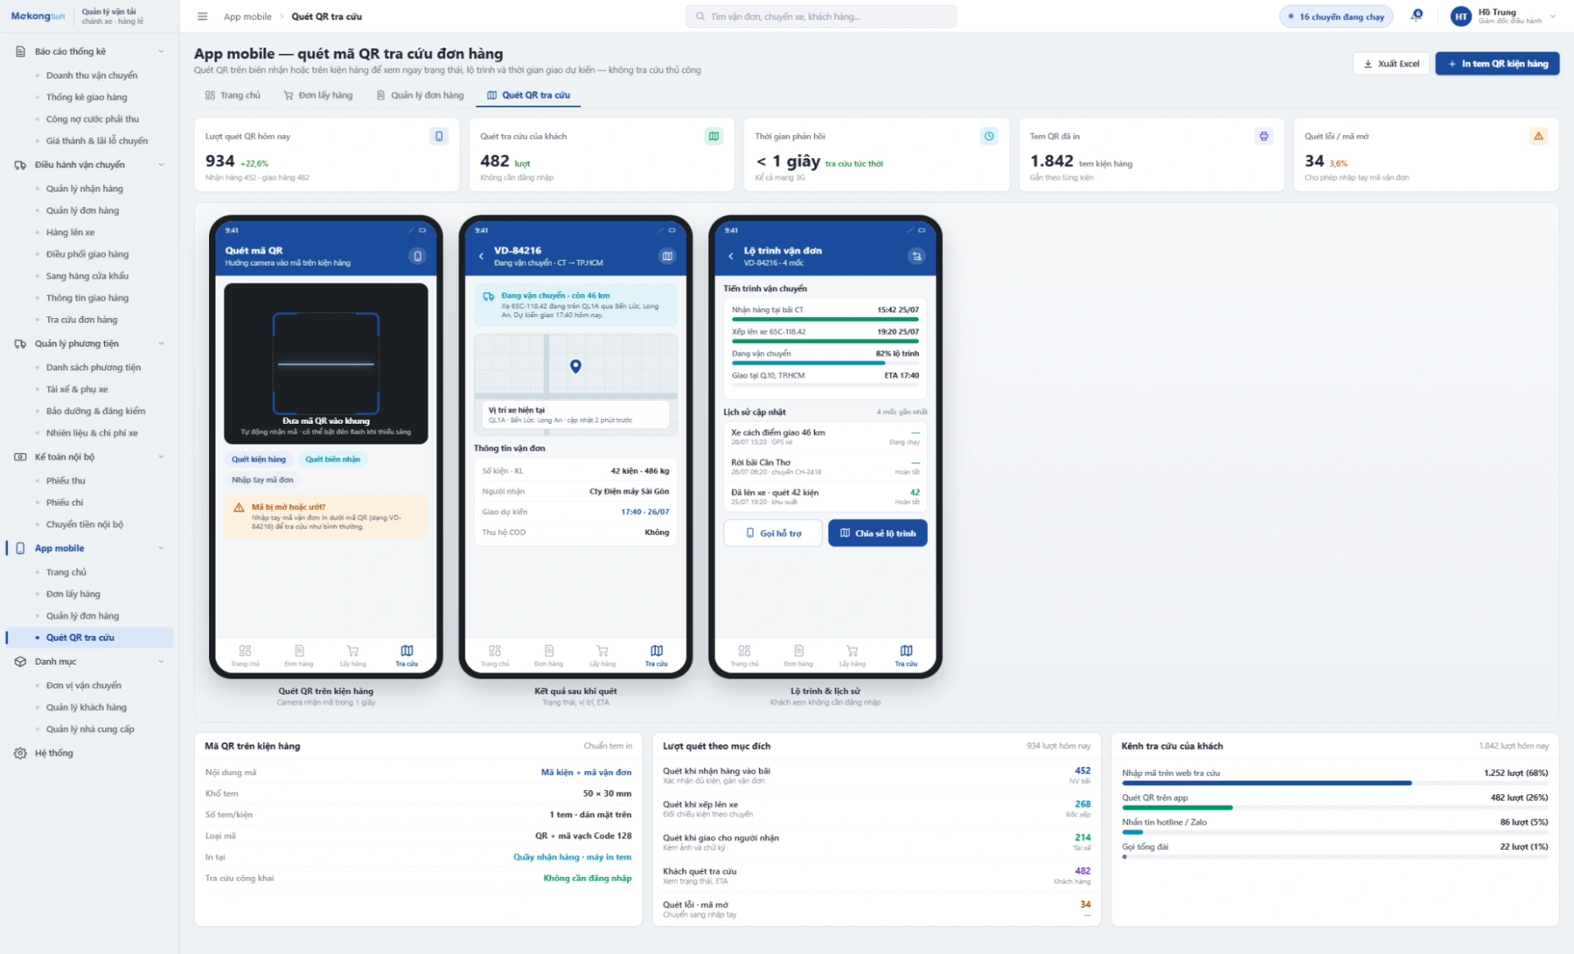The image size is (1574, 954).
Task: Tap the Gọi hỗ trợ button
Action: 773,534
